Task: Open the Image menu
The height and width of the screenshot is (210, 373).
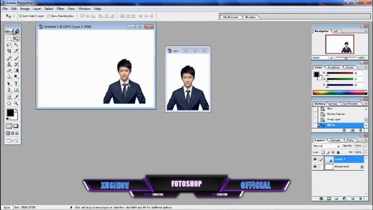Action: pyautogui.click(x=24, y=9)
